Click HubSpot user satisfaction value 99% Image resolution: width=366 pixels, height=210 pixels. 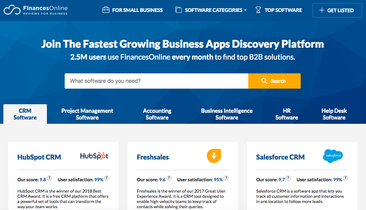tap(99, 180)
